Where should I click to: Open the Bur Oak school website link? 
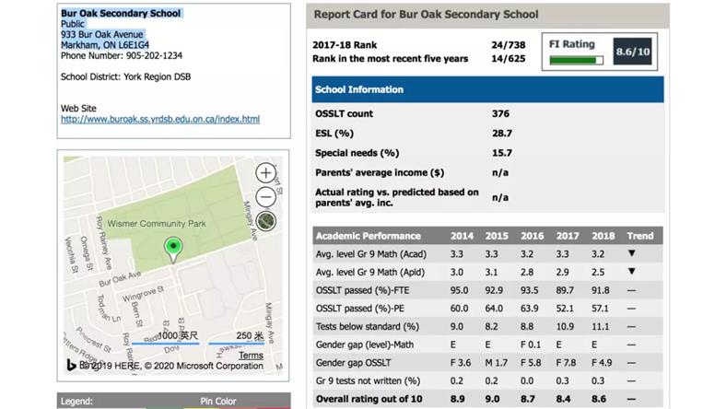[x=160, y=120]
